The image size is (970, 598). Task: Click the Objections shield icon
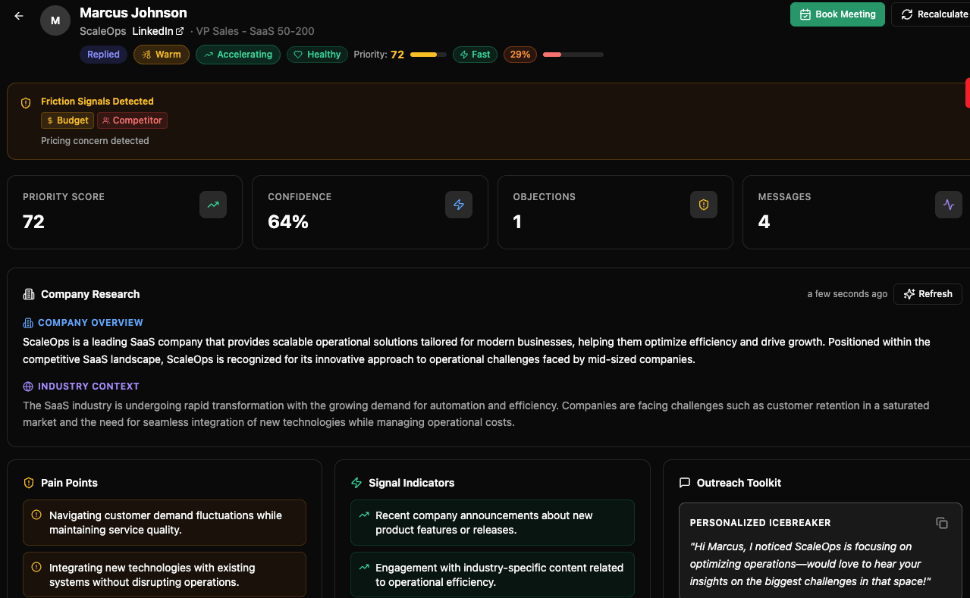(704, 205)
